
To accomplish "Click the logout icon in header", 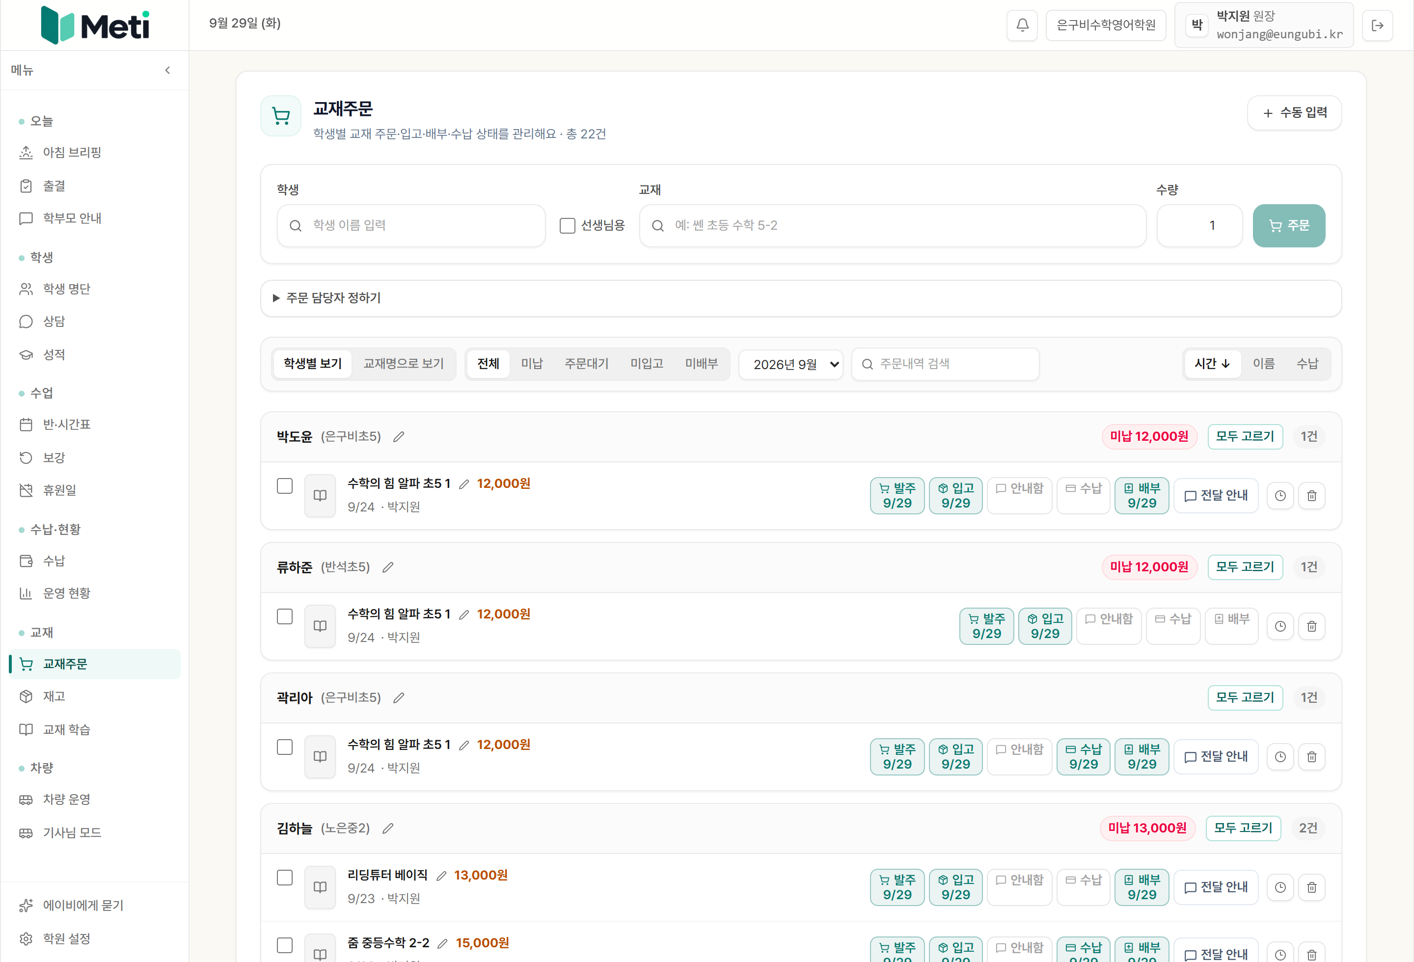I will click(1378, 25).
